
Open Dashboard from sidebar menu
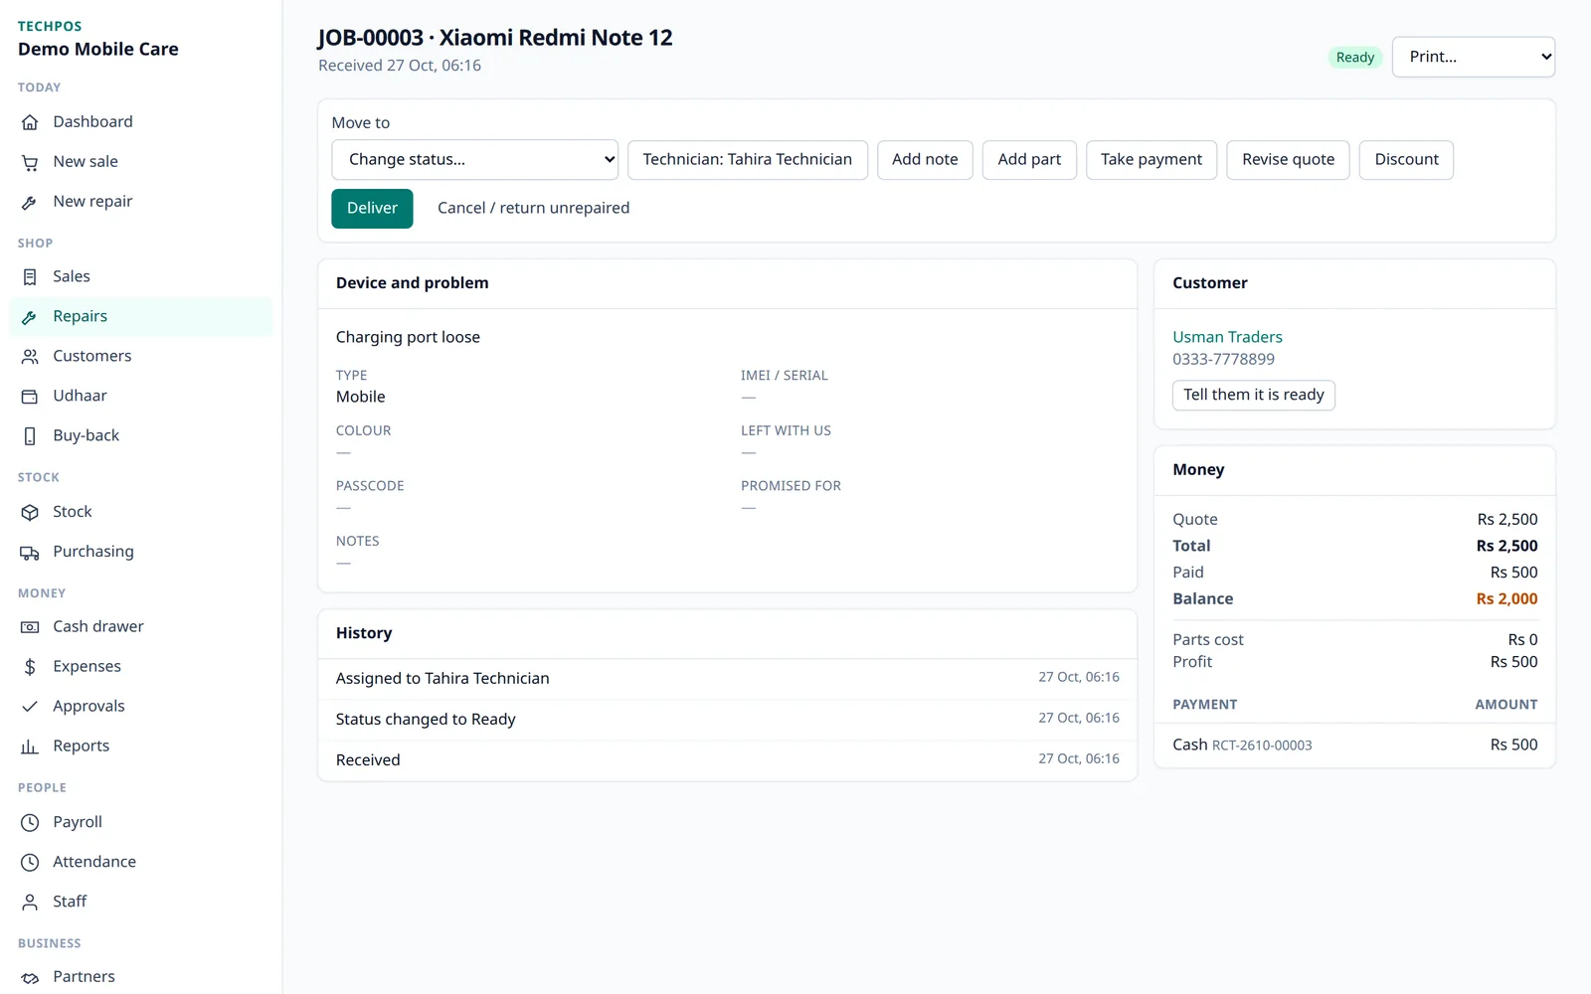coord(140,122)
